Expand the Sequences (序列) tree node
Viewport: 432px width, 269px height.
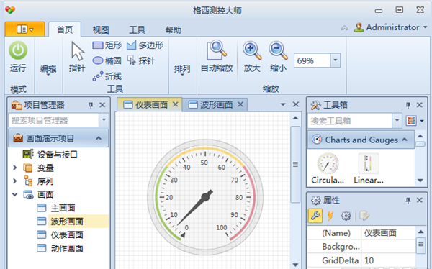(x=15, y=181)
